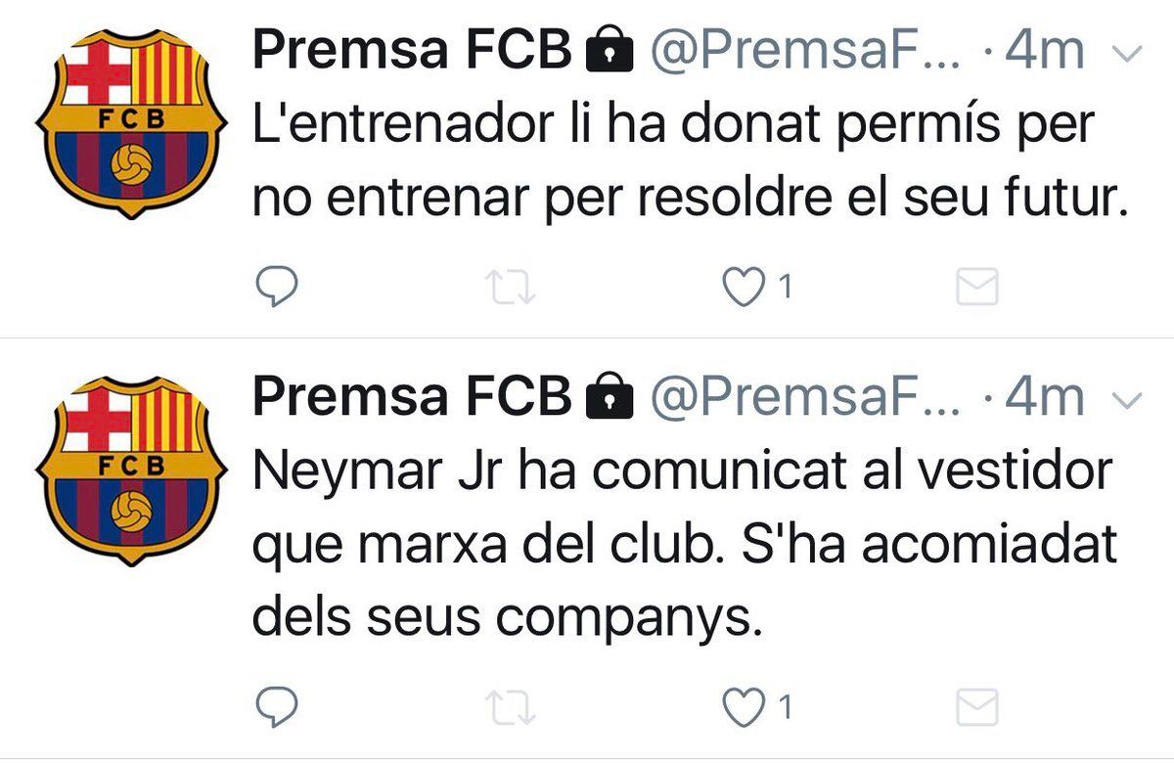Image resolution: width=1174 pixels, height=763 pixels.
Task: Click the FC Barcelona crest avatar on top tweet
Action: pos(130,119)
